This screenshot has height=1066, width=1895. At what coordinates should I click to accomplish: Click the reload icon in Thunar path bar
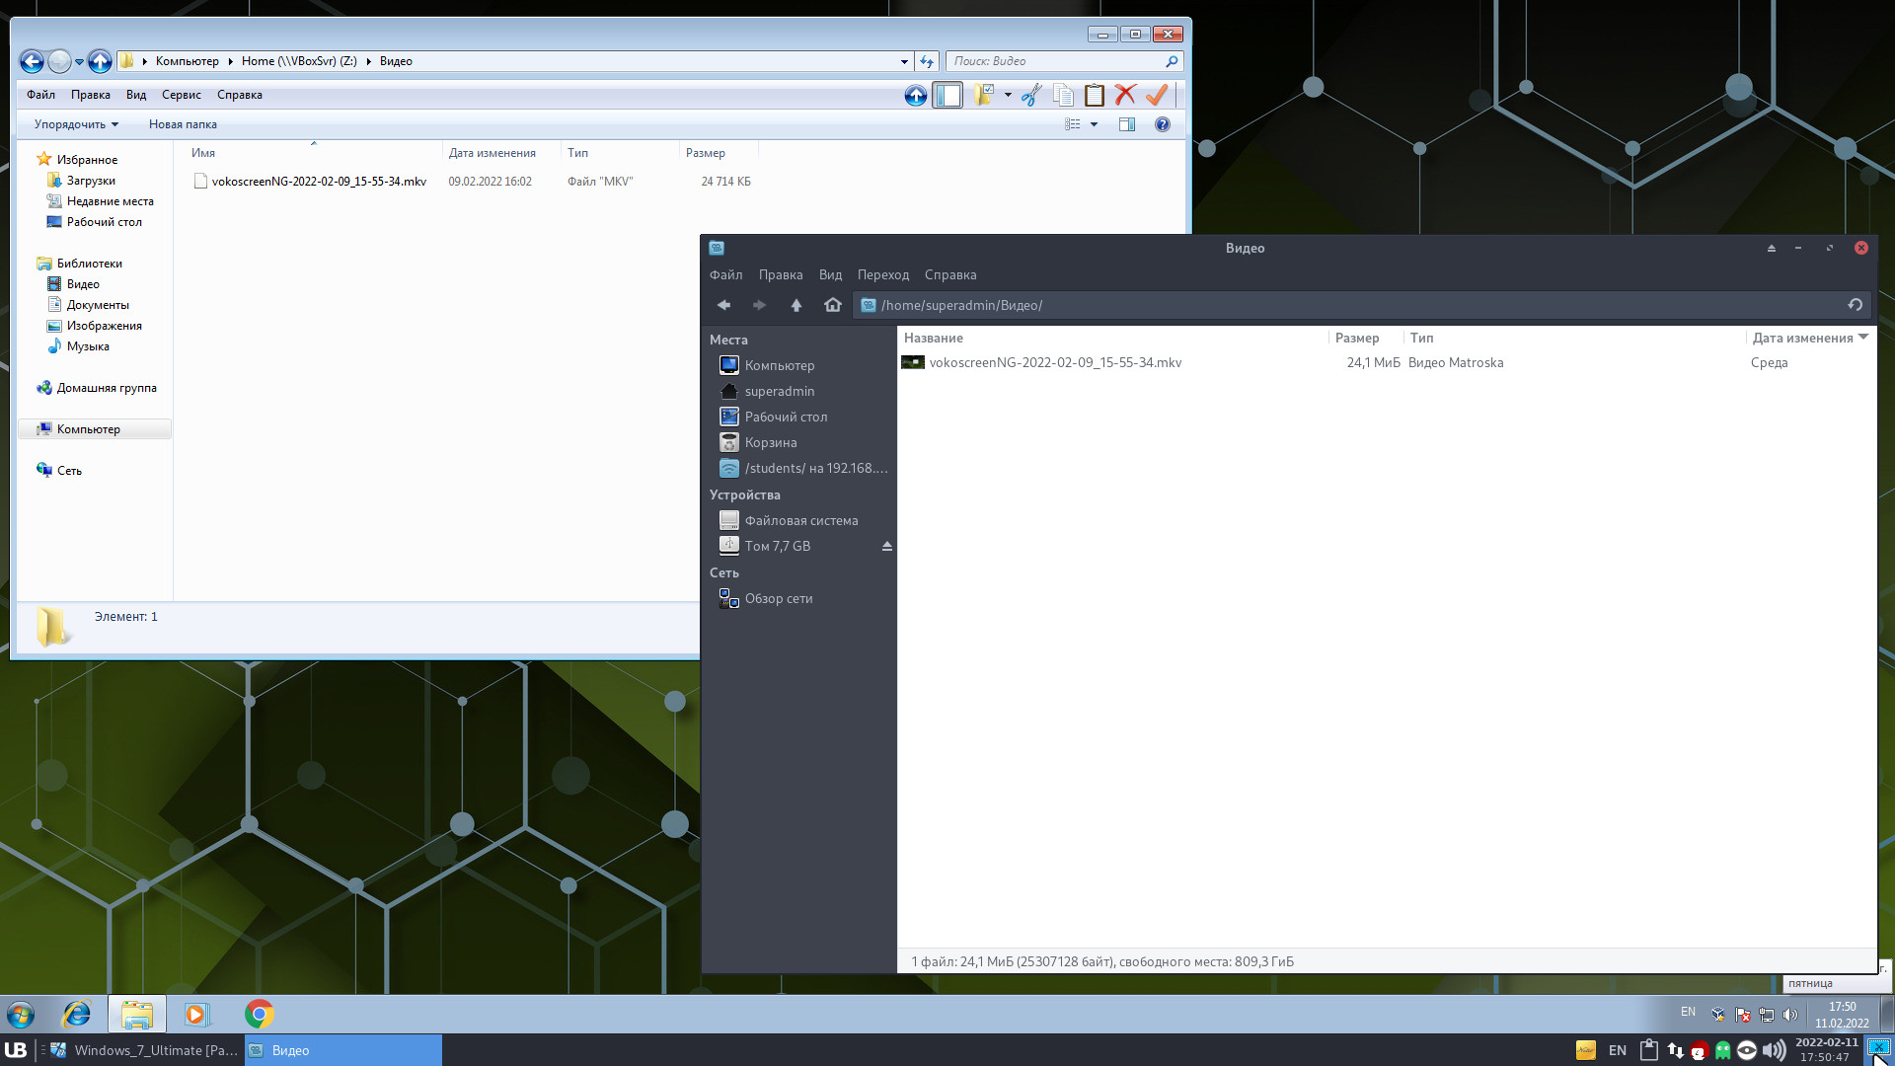click(1855, 305)
